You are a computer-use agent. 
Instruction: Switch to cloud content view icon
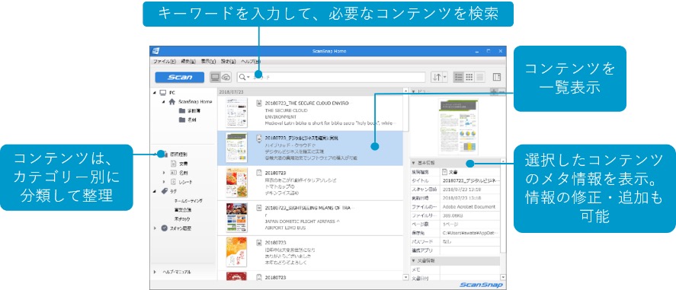point(226,78)
